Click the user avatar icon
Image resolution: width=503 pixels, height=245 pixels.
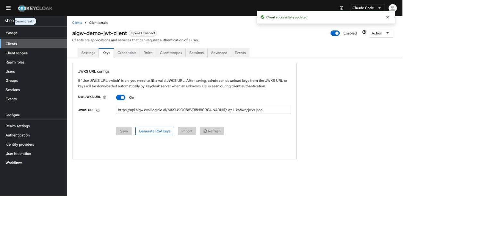(x=392, y=8)
